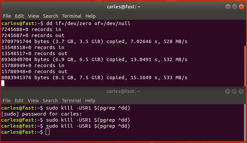Open Help menu in top terminal

pyautogui.click(x=90, y=16)
